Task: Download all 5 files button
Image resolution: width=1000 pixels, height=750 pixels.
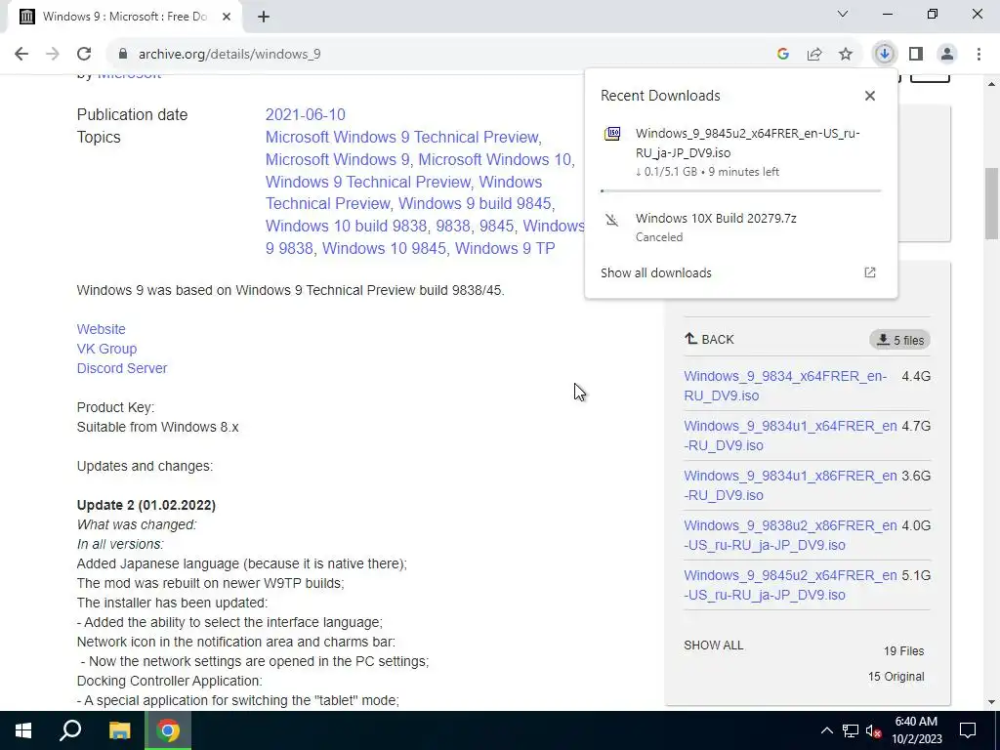Action: [x=899, y=340]
